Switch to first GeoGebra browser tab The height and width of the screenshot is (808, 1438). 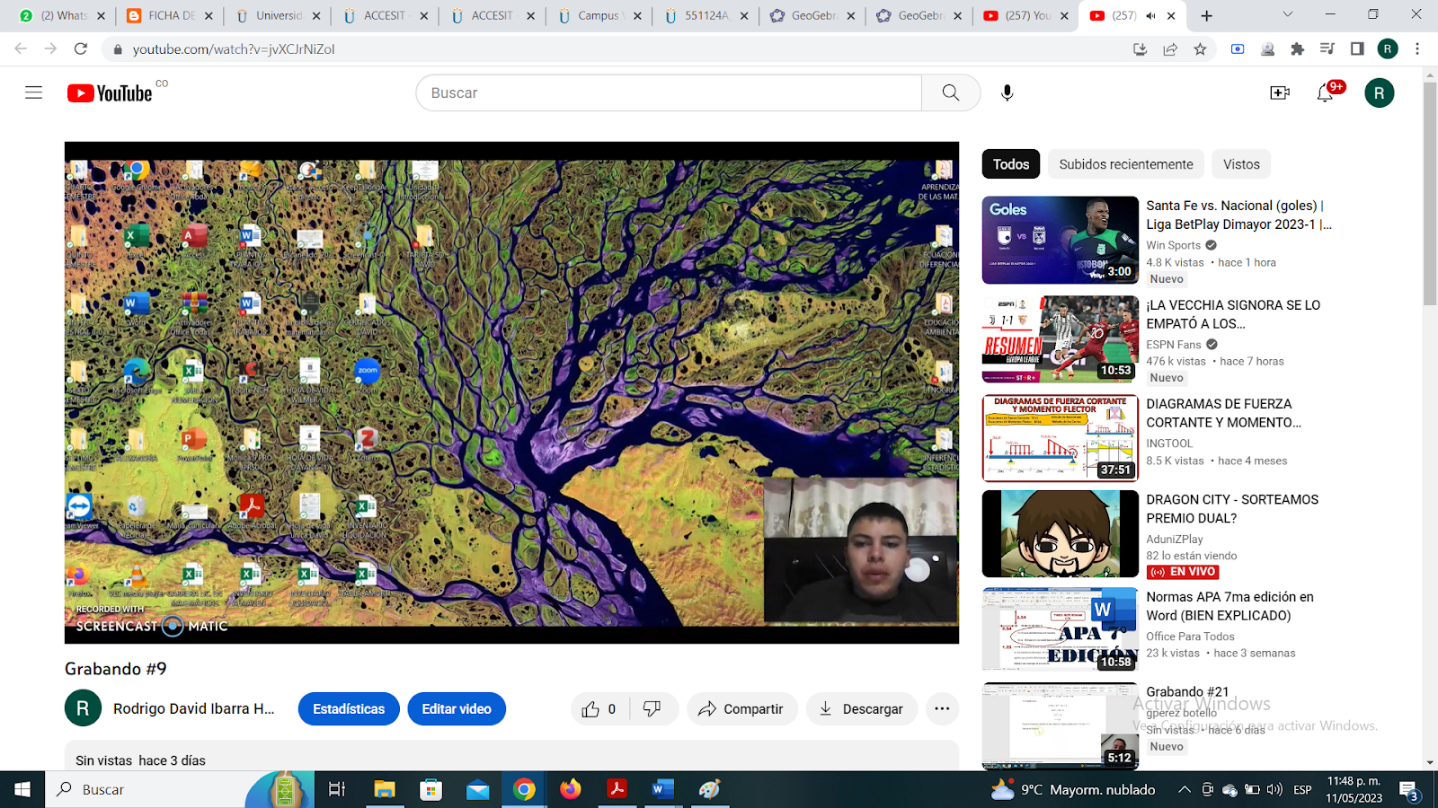(810, 15)
